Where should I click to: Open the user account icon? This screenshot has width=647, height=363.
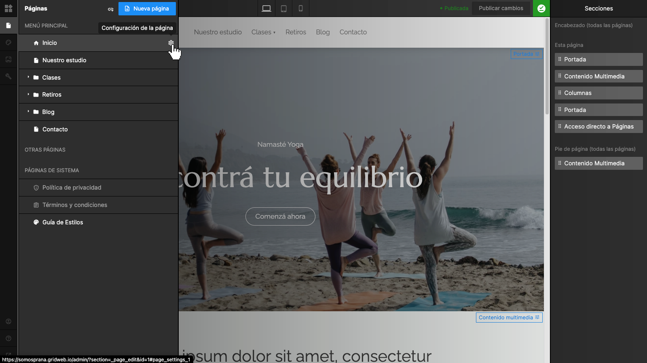click(x=8, y=321)
